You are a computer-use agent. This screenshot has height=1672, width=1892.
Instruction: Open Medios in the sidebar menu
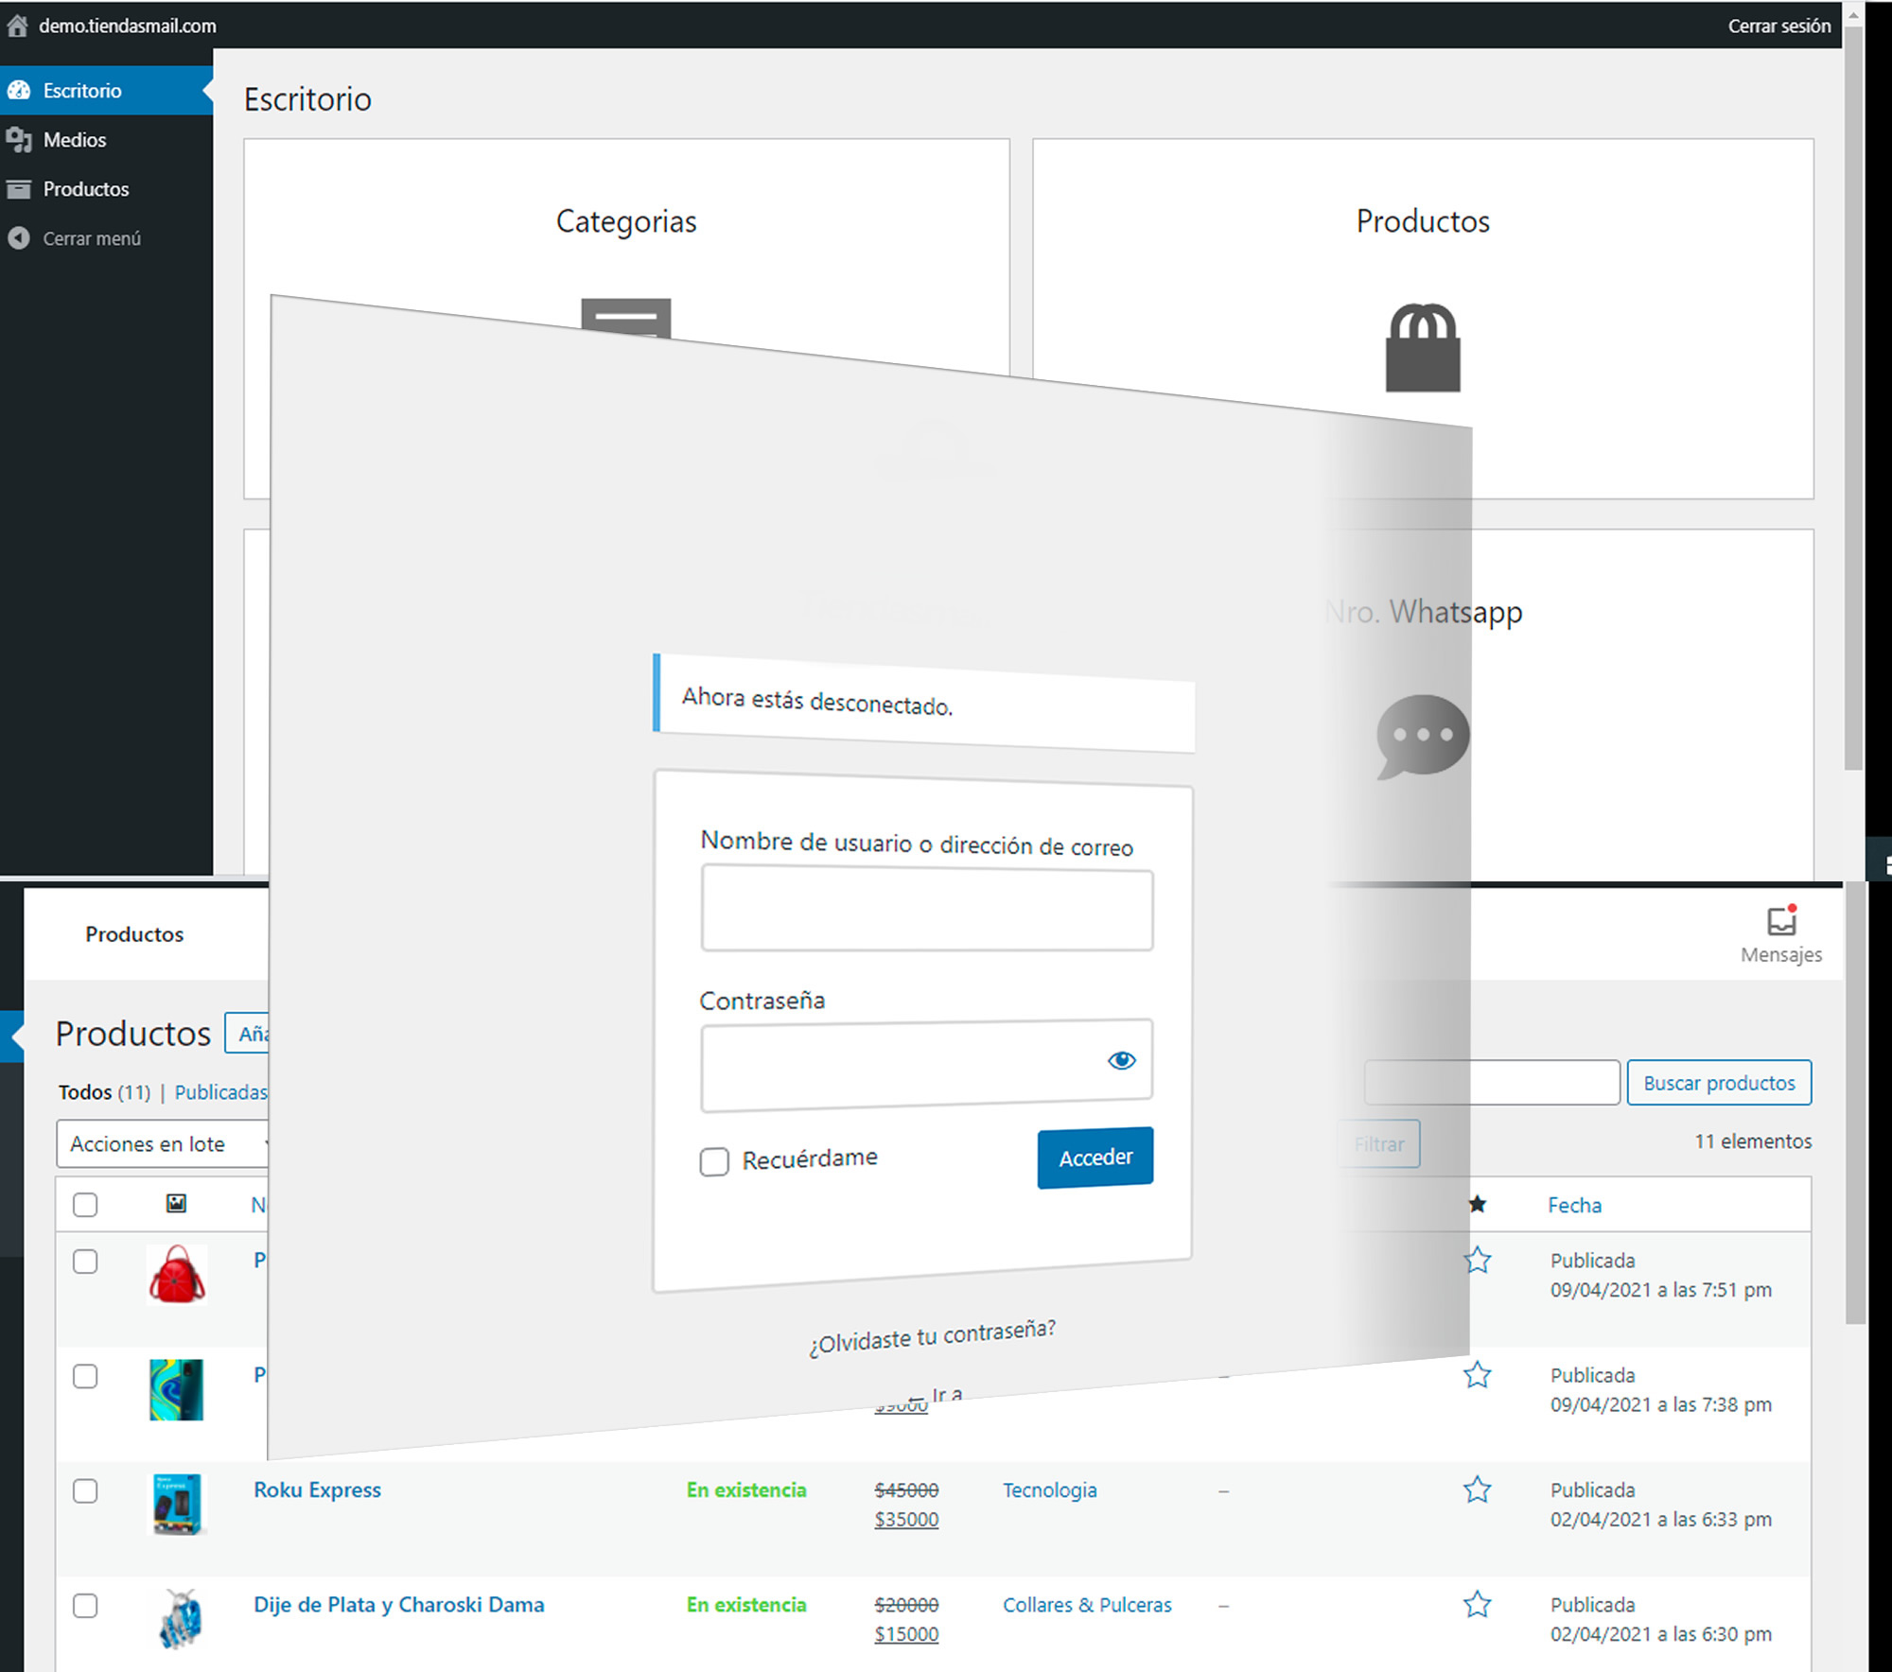pos(75,140)
